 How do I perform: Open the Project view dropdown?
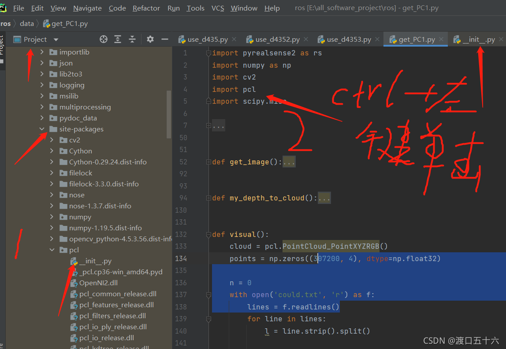click(x=56, y=39)
